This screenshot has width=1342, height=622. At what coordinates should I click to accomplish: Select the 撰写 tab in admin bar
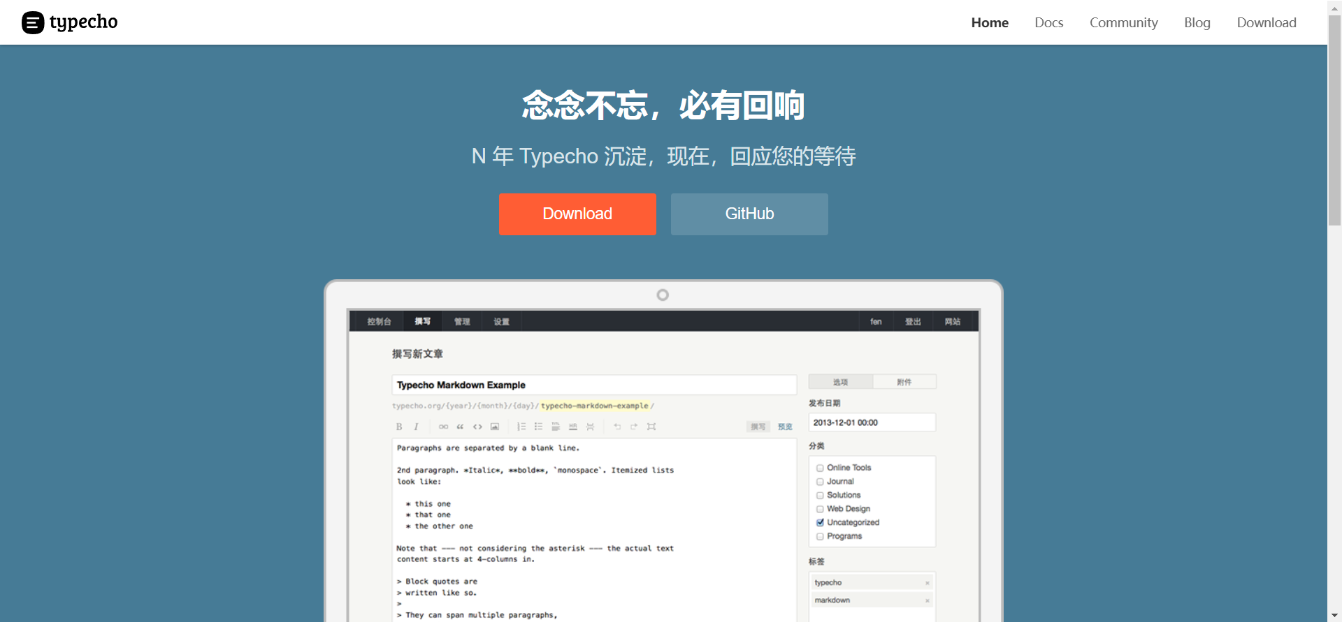pyautogui.click(x=422, y=321)
